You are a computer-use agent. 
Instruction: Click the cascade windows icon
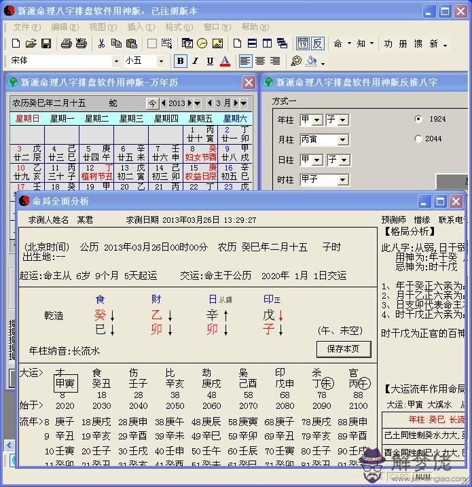(283, 43)
